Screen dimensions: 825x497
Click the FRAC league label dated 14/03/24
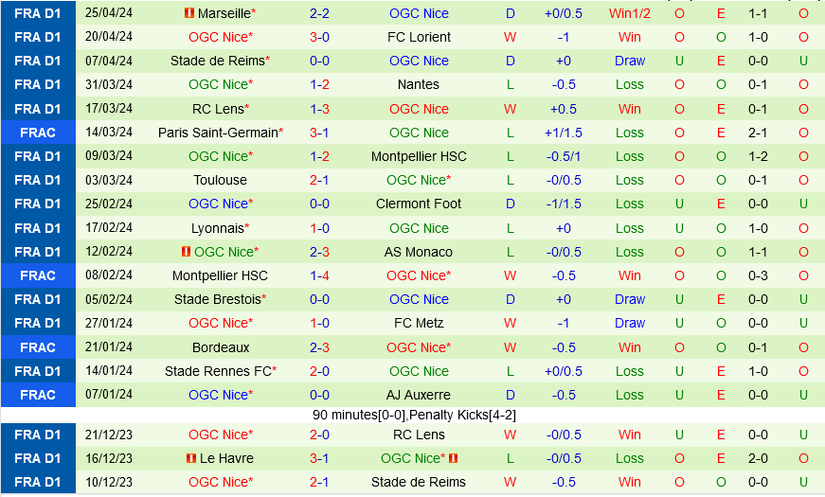(x=38, y=133)
